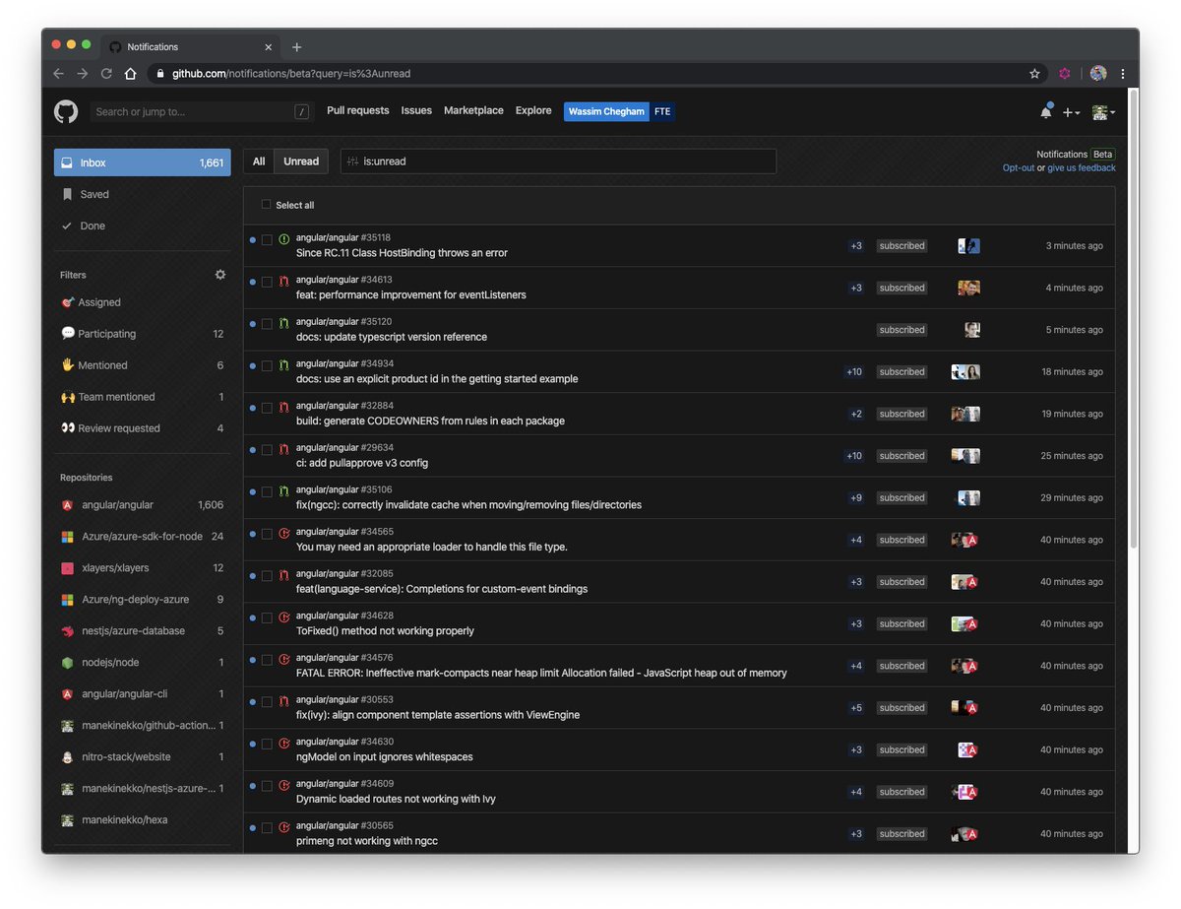Screen dimensions: 1181x909
Task: Click the filters settings gear icon
Action: tap(220, 275)
